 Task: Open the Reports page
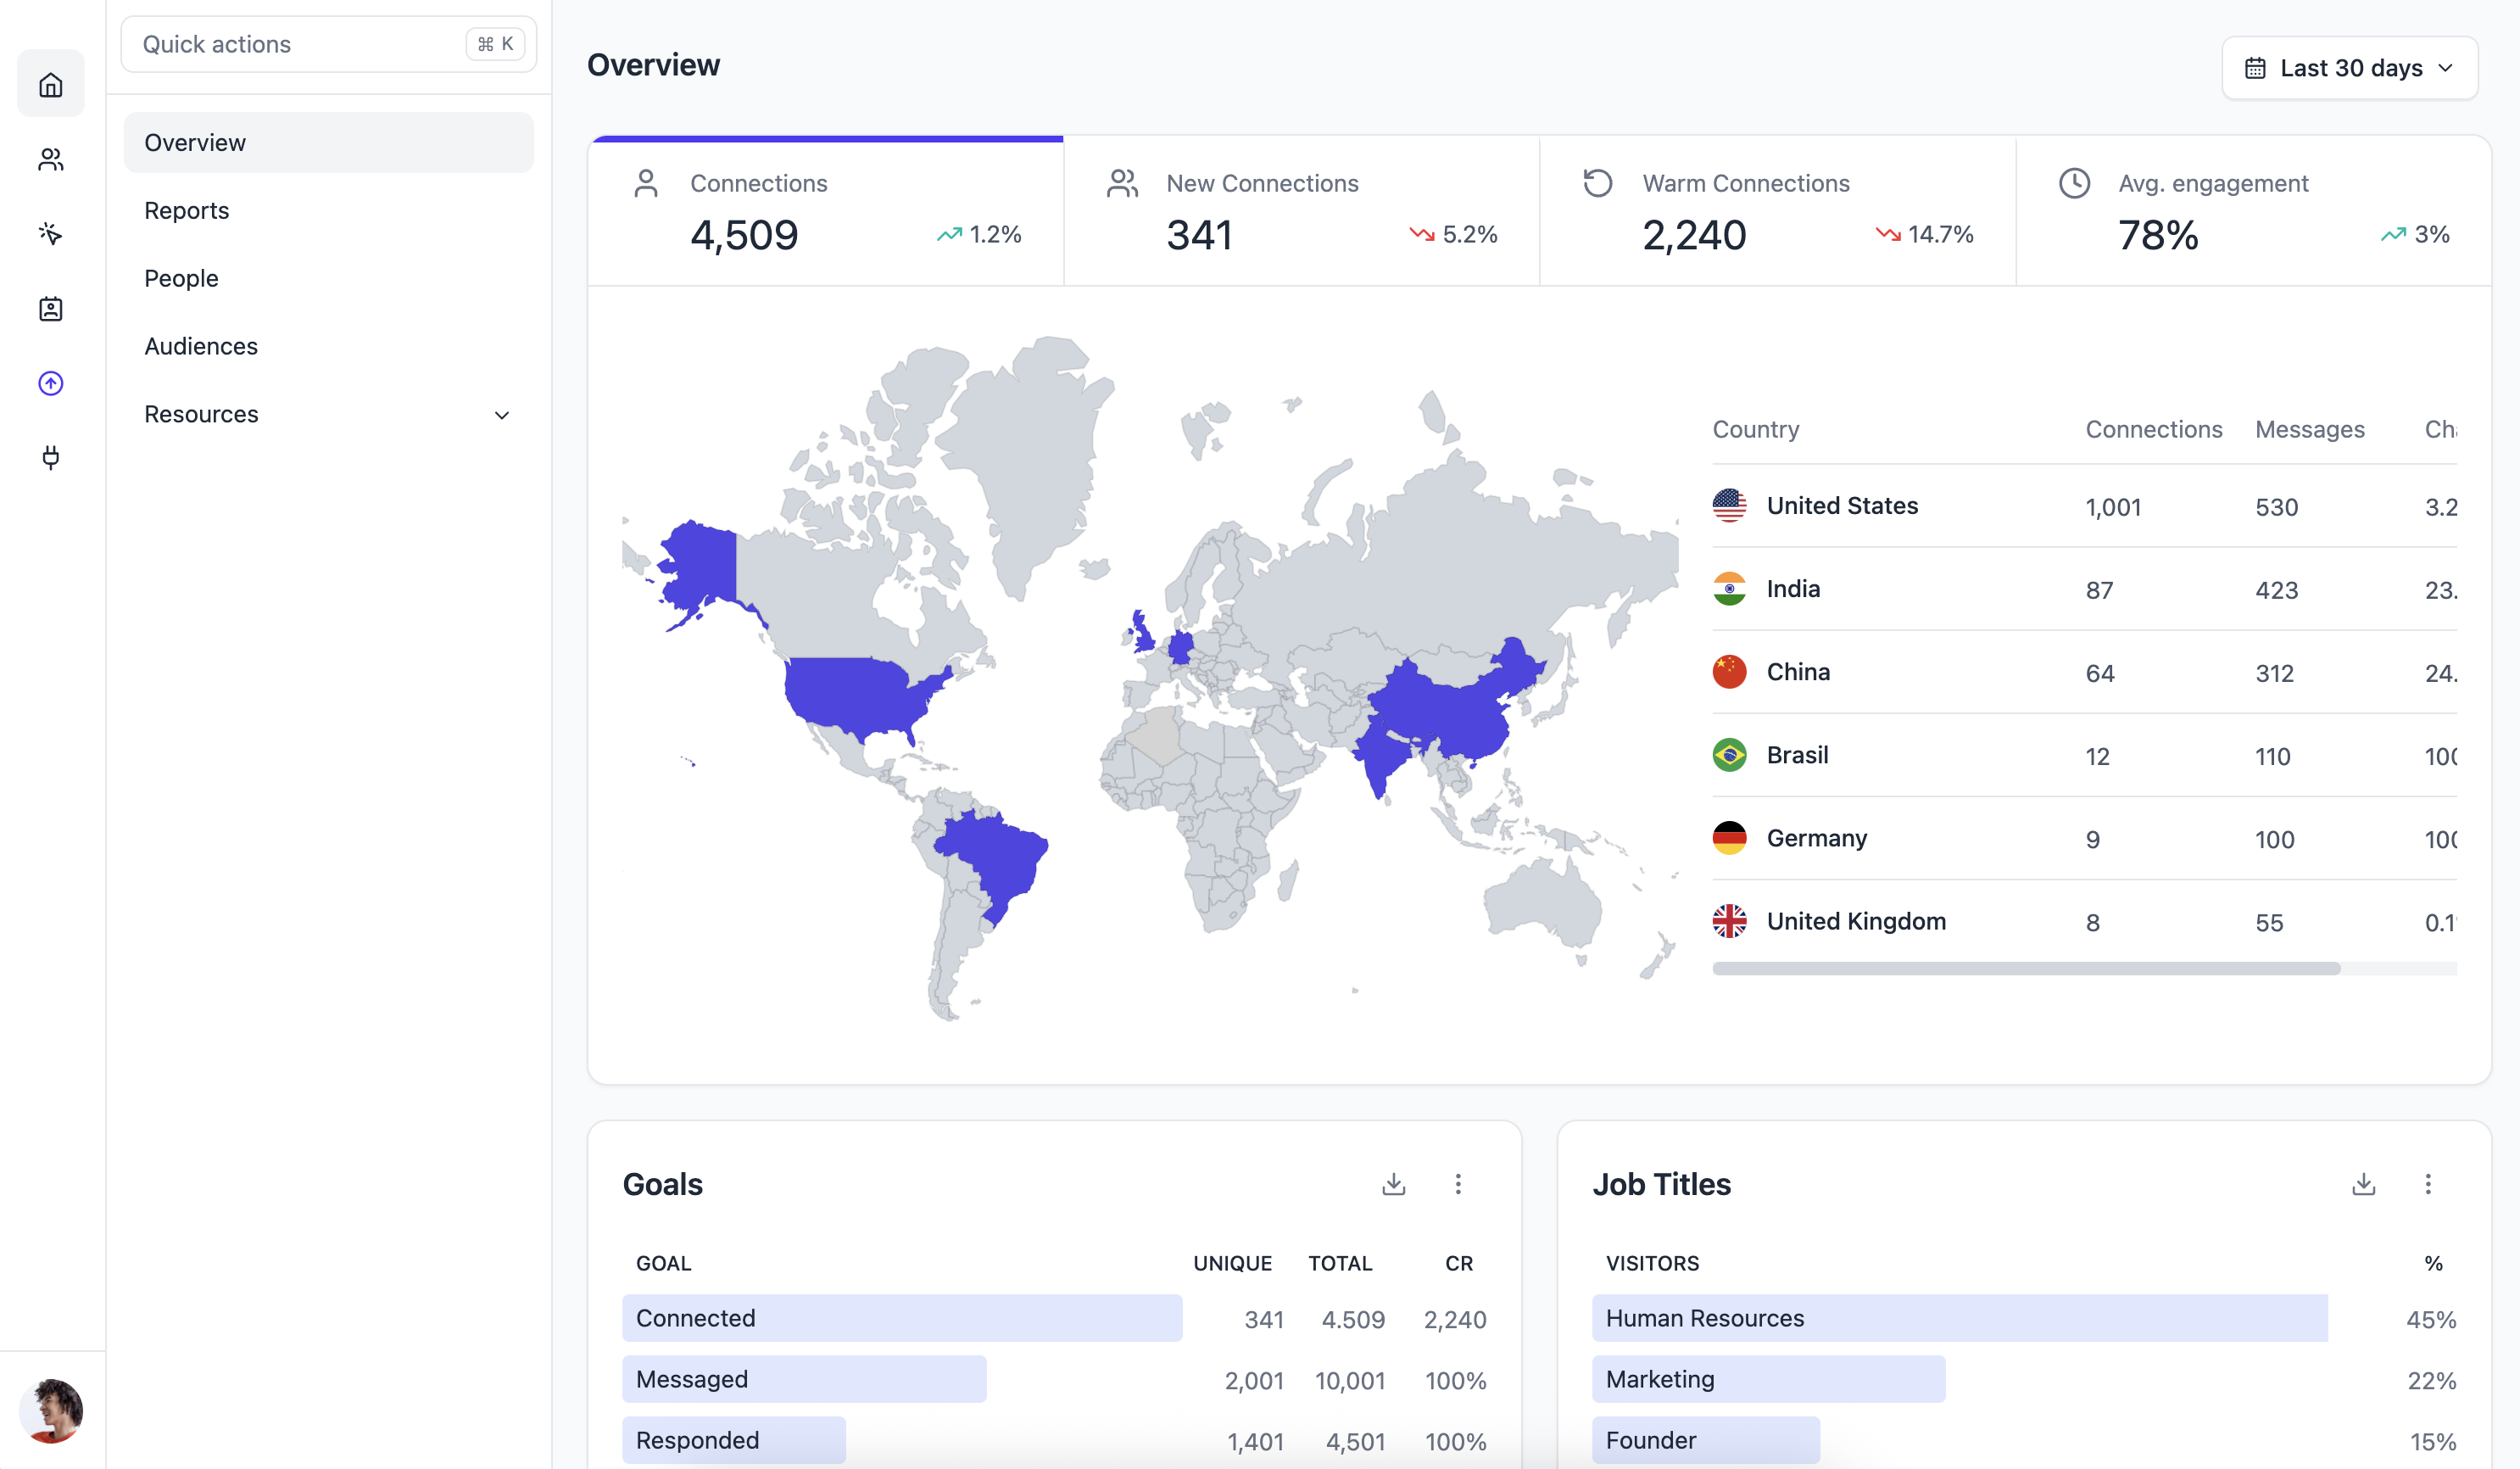coord(186,210)
